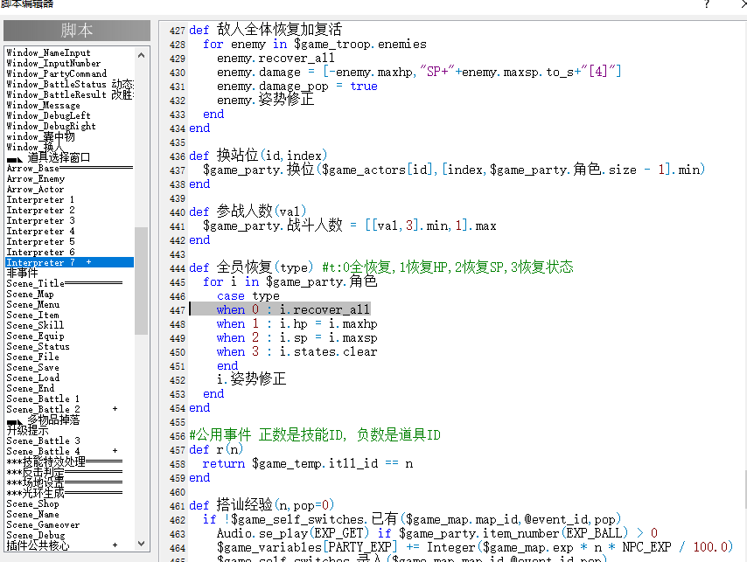Screen dimensions: 747x562
Task: Select the Scene_Save script
Action: 33,367
